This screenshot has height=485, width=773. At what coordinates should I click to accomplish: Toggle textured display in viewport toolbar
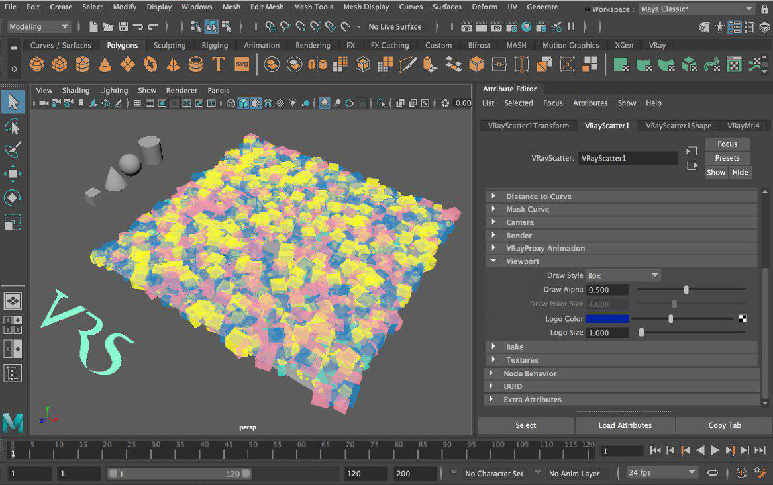280,103
